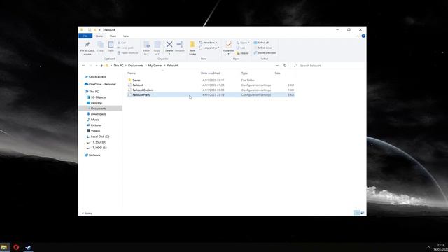Open 3D Objects in the sidebar
The width and height of the screenshot is (448, 252).
(x=98, y=97)
